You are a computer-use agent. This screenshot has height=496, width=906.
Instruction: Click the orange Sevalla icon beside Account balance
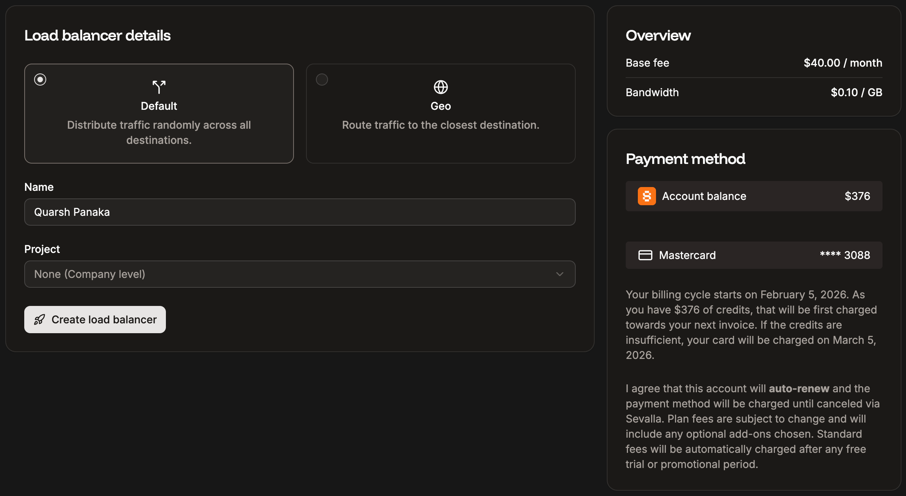tap(646, 196)
